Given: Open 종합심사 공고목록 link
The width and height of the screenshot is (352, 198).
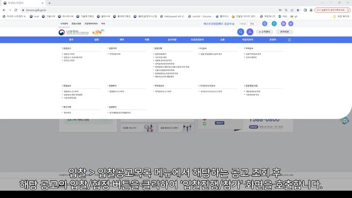Looking at the screenshot, I should [71, 92].
